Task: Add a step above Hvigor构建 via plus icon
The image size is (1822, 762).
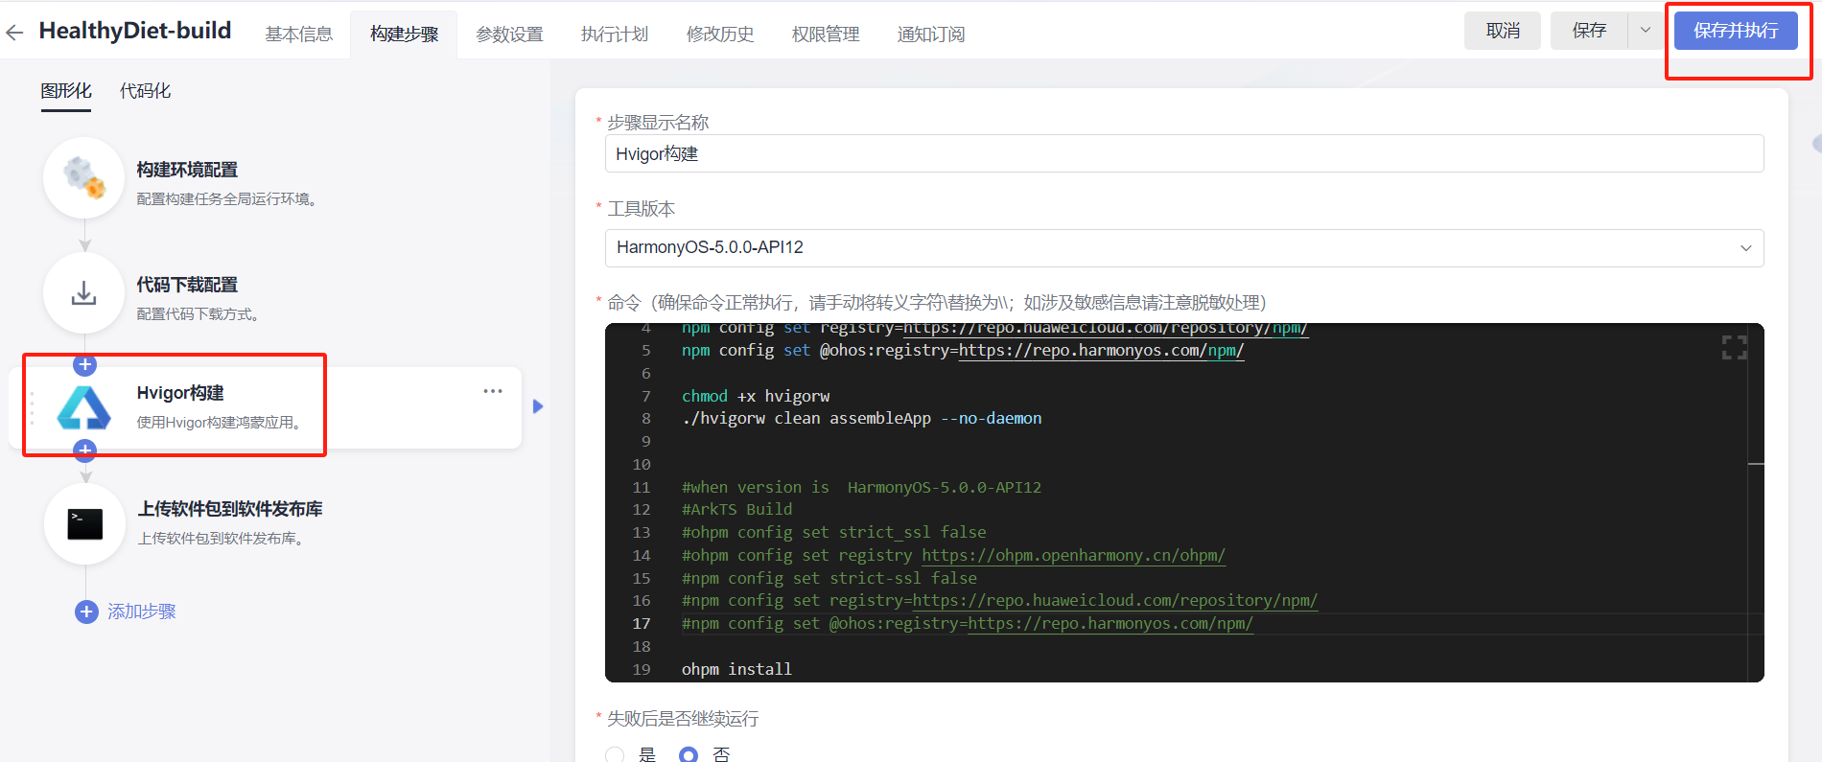Action: (x=84, y=364)
